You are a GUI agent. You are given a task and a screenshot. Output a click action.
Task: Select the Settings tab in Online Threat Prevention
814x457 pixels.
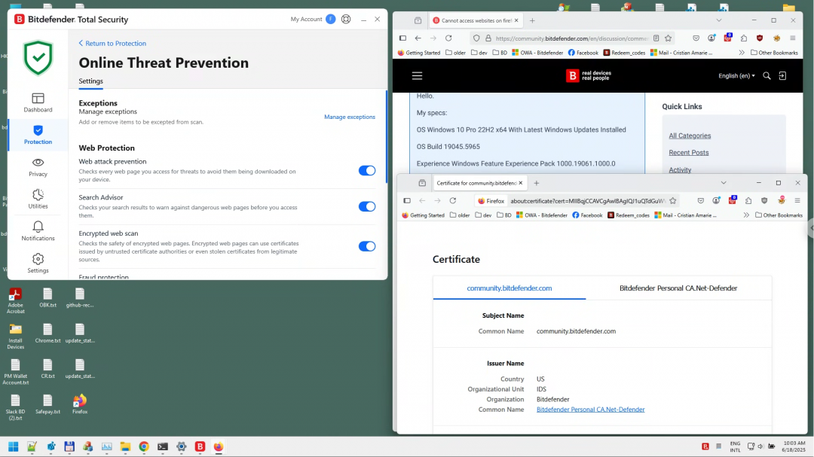91,81
